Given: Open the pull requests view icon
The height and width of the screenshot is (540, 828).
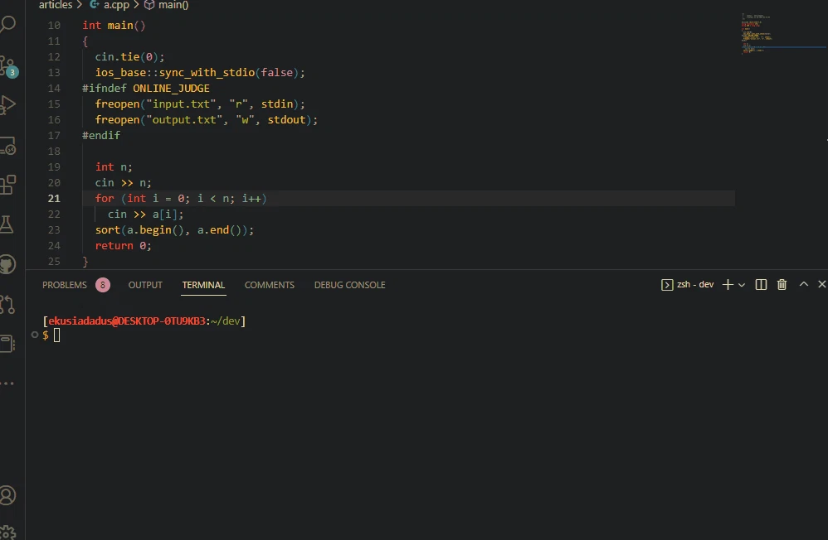Looking at the screenshot, I should pyautogui.click(x=7, y=304).
